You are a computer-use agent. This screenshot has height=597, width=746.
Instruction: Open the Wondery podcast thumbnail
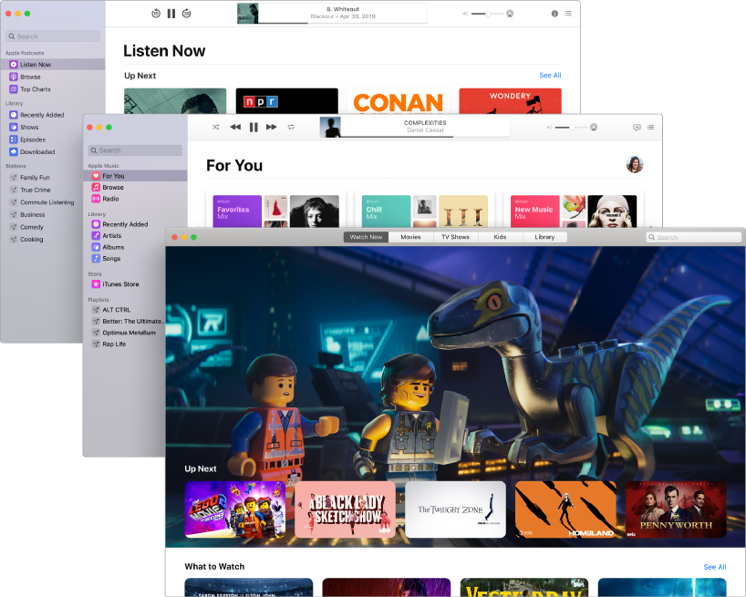coord(510,101)
